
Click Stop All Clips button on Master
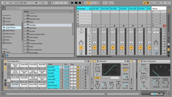click(x=153, y=26)
